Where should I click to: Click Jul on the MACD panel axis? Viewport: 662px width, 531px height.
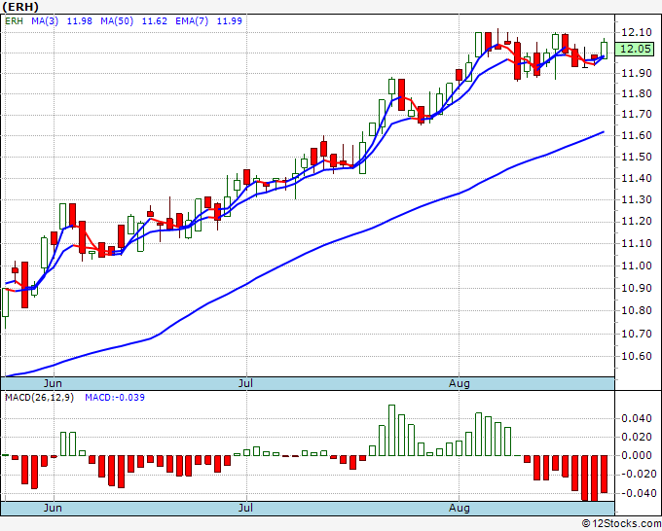coord(245,508)
